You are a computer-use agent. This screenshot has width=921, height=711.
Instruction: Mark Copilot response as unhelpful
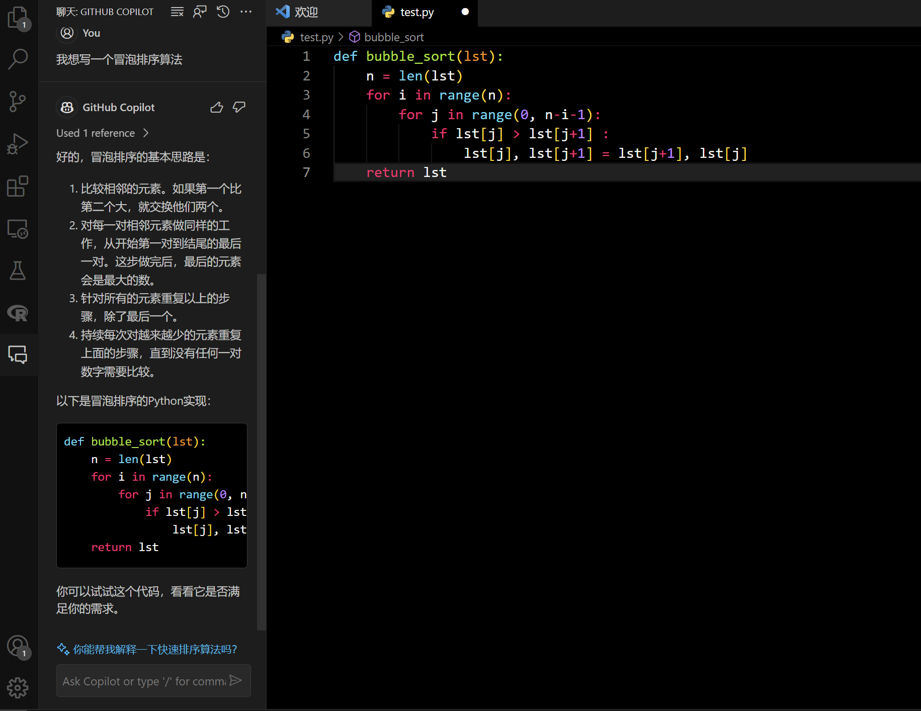tap(239, 107)
